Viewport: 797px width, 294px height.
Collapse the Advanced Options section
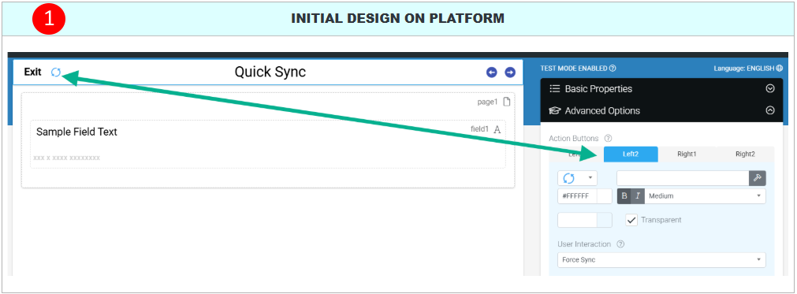[x=770, y=110]
